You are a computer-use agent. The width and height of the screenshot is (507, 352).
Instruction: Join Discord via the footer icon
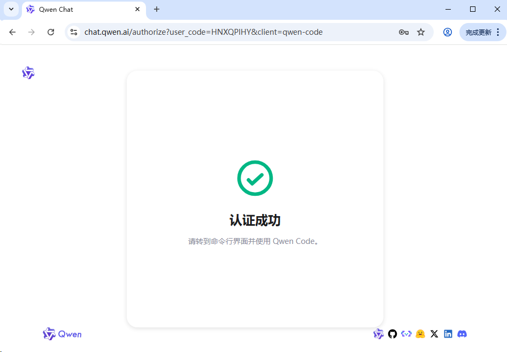[x=462, y=334]
